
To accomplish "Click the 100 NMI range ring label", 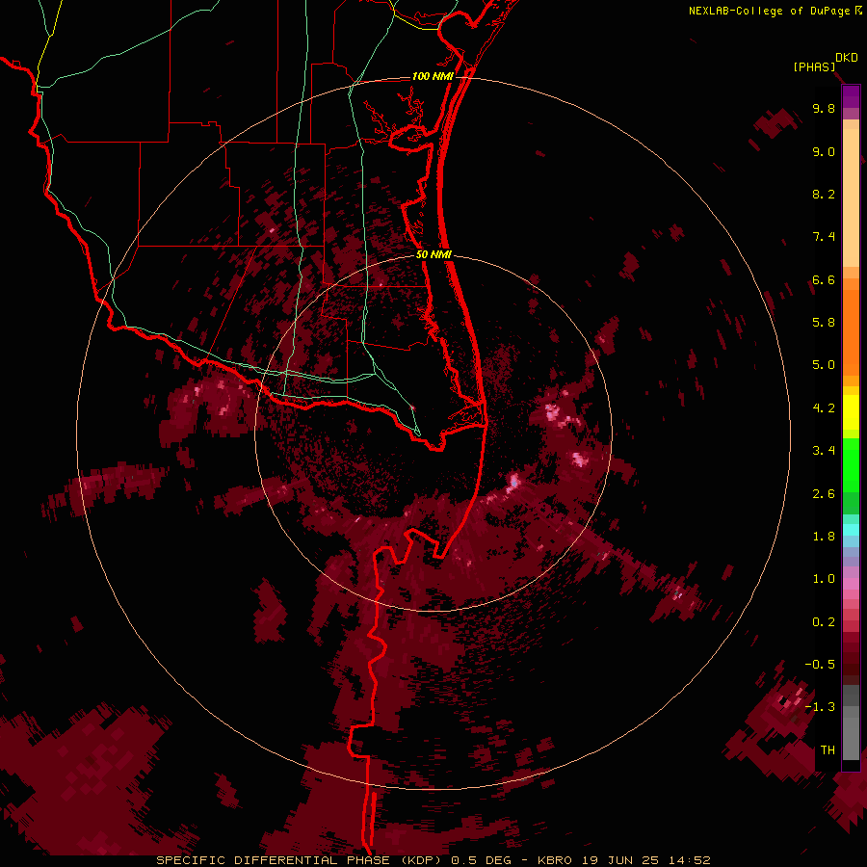I will (433, 76).
